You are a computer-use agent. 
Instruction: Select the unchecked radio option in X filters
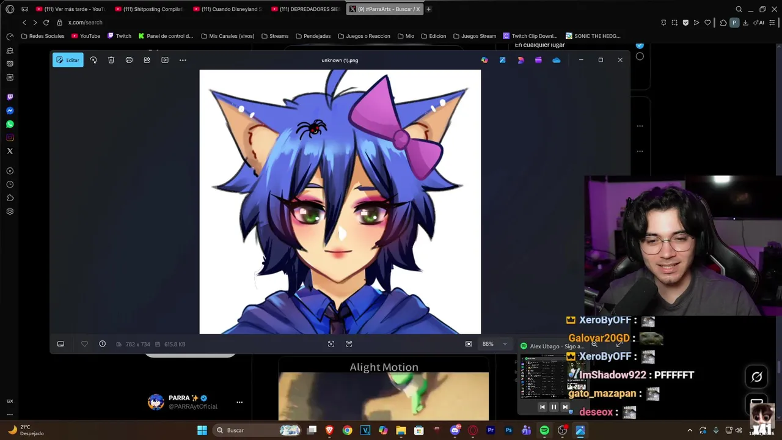(640, 56)
